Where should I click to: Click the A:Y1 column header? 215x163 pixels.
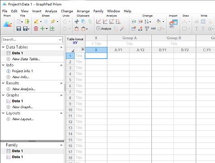coord(118,50)
